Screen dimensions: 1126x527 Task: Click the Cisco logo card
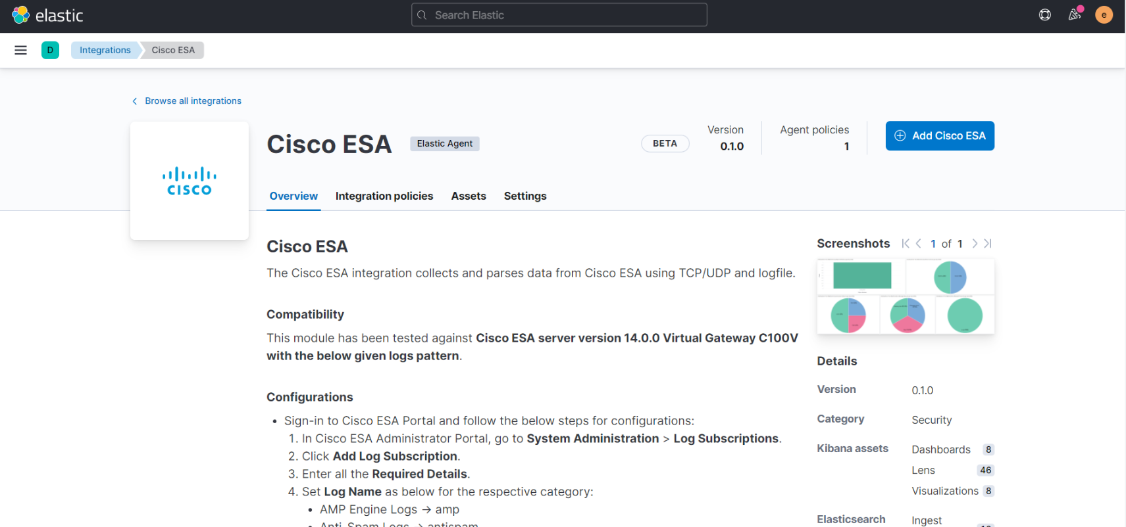[190, 181]
